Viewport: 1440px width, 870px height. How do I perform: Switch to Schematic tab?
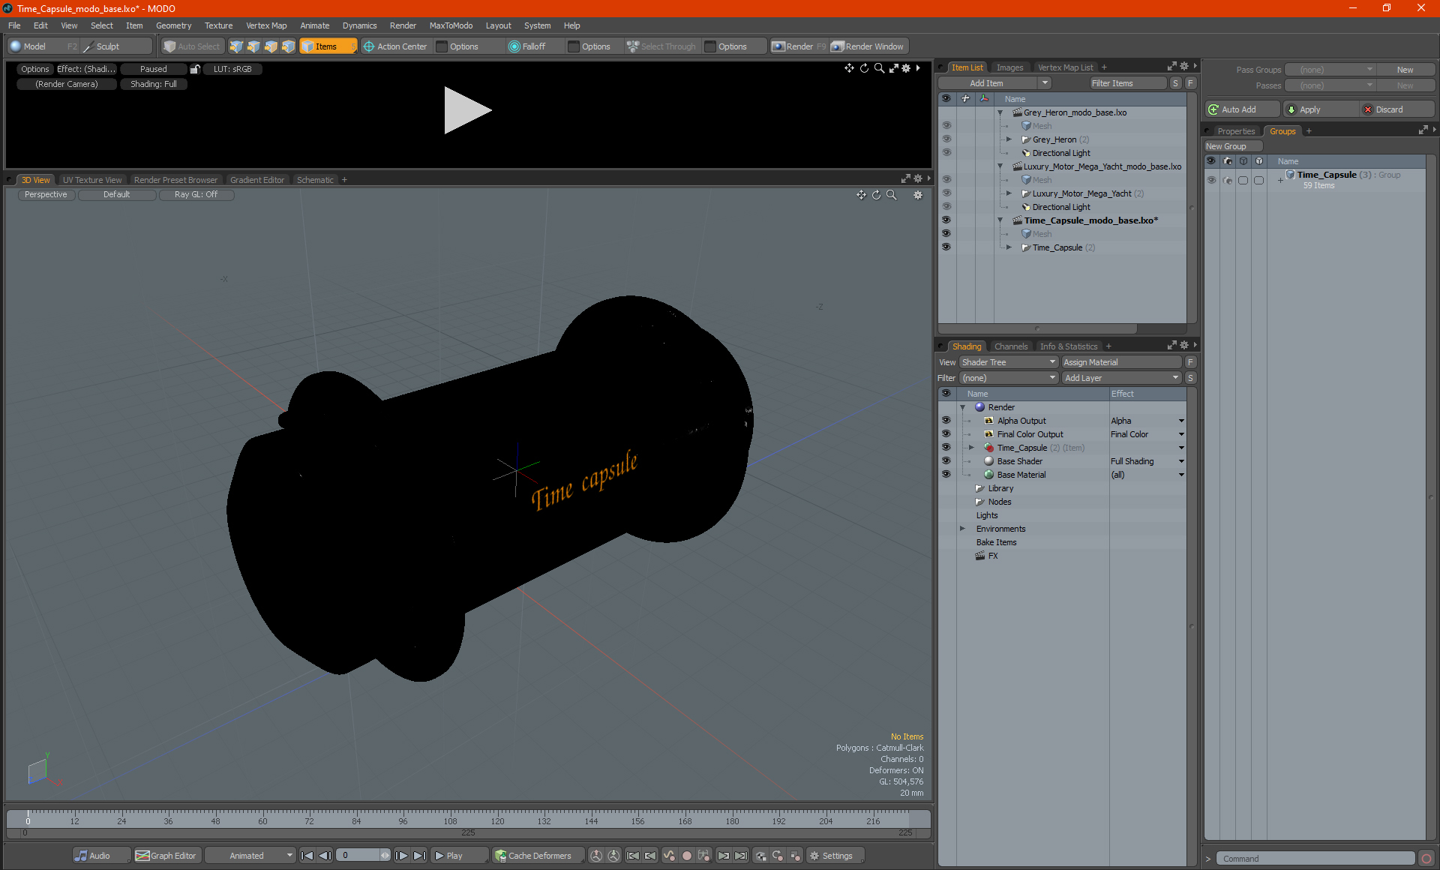(315, 180)
